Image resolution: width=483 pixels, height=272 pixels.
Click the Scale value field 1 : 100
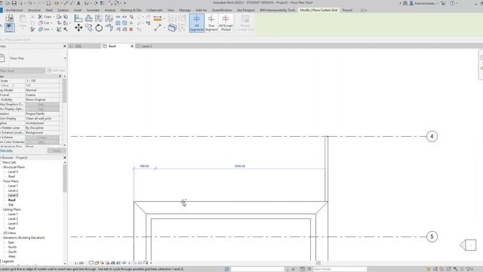(x=43, y=81)
